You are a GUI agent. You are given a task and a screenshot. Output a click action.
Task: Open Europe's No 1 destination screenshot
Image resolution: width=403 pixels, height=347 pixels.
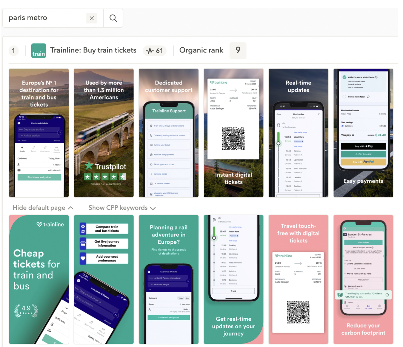click(39, 133)
